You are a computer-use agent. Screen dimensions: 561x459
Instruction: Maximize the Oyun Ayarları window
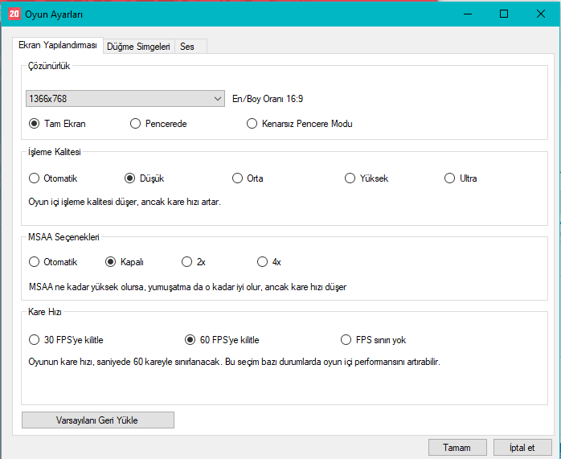pos(504,14)
